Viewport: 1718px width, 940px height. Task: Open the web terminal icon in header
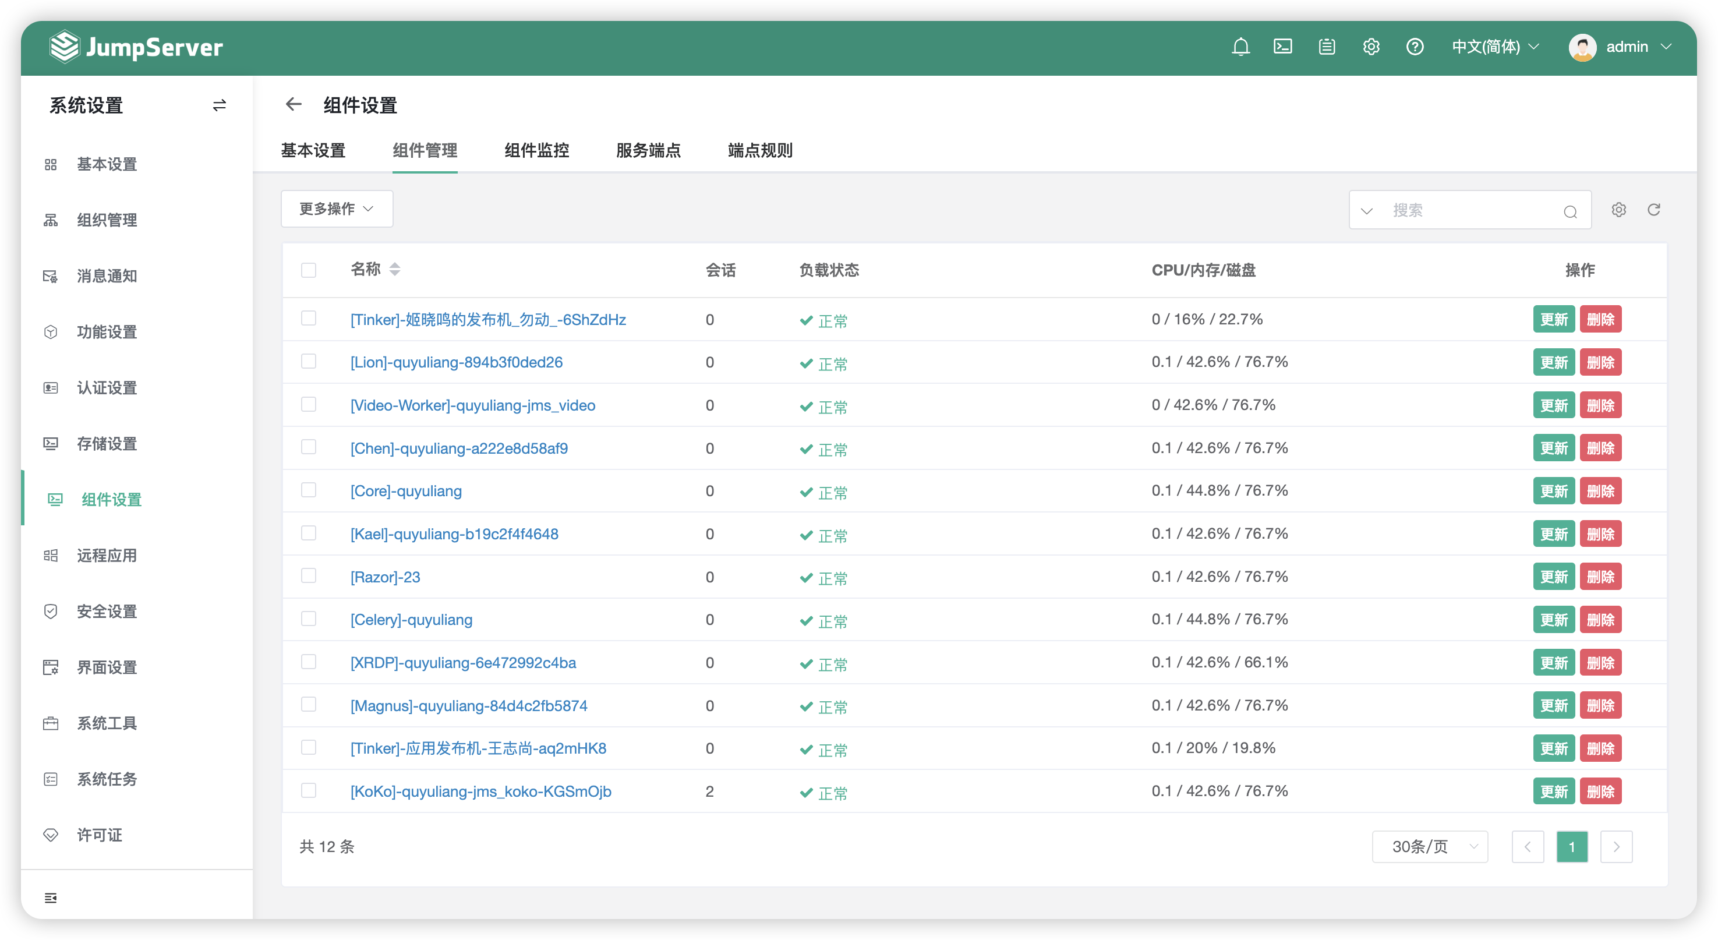pyautogui.click(x=1282, y=47)
